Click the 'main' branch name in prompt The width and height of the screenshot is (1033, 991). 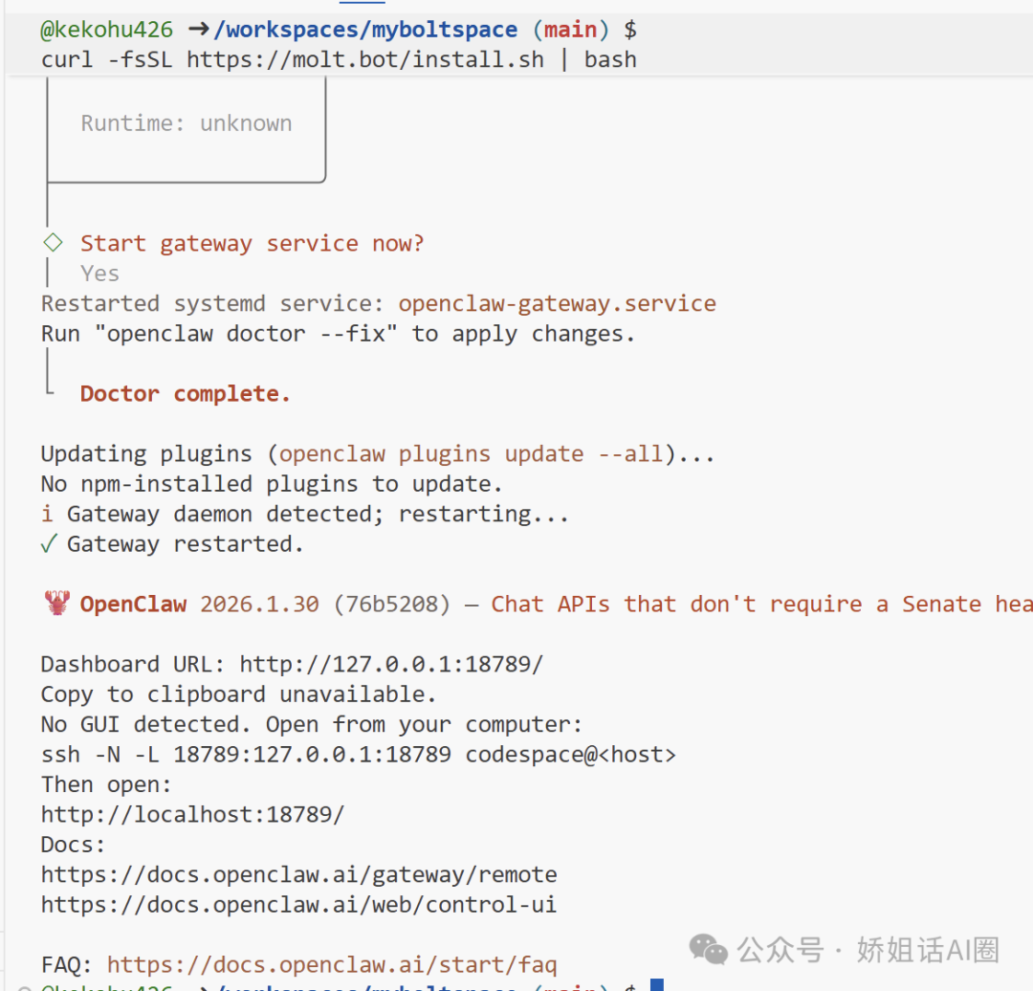(x=570, y=30)
